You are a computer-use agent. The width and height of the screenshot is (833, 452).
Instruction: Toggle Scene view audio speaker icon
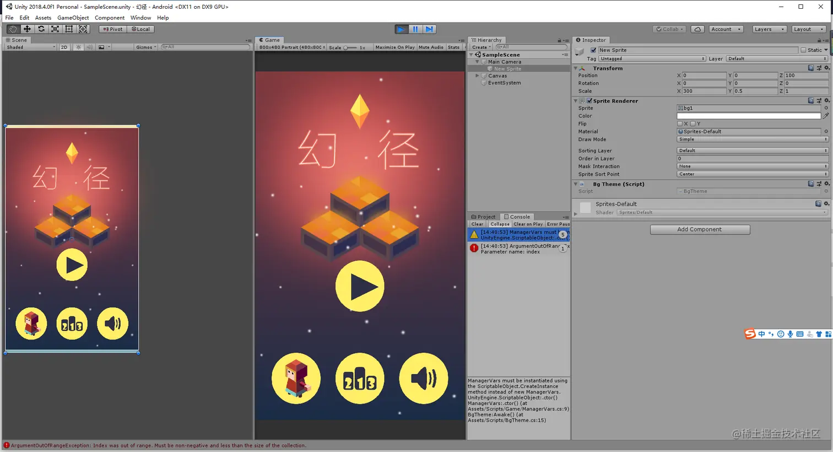coord(89,47)
